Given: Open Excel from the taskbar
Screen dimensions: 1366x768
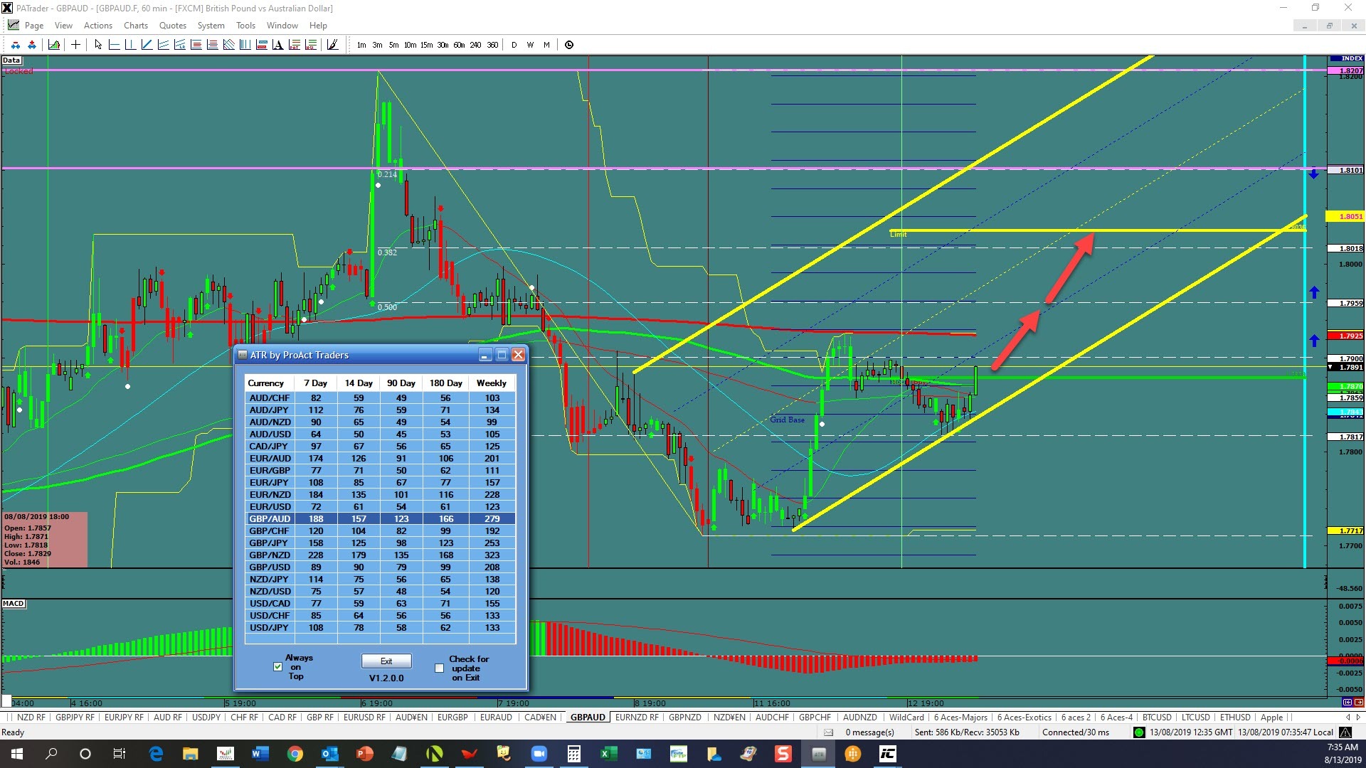Looking at the screenshot, I should pyautogui.click(x=608, y=754).
